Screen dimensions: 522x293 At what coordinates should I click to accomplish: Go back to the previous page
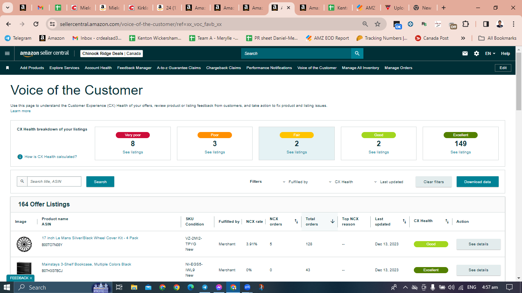(x=9, y=24)
